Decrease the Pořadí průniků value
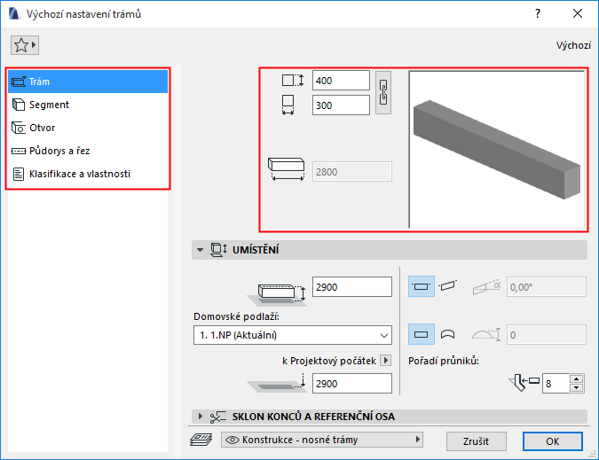The image size is (599, 460). (576, 388)
